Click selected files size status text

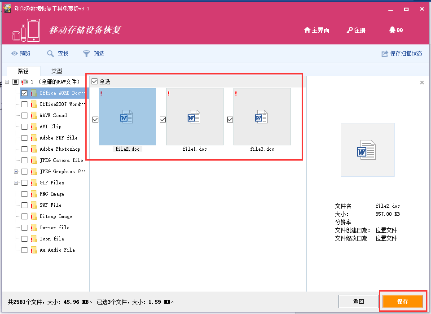point(135,302)
